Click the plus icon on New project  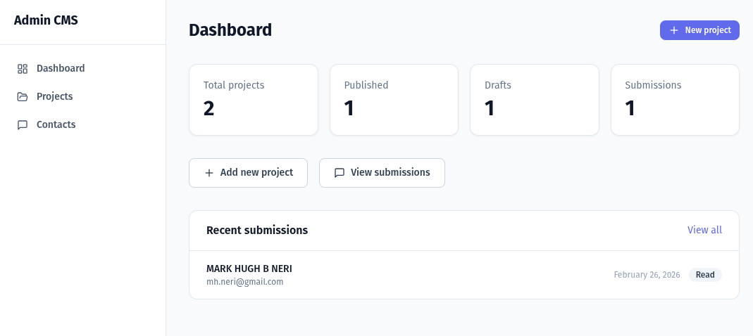tap(674, 30)
